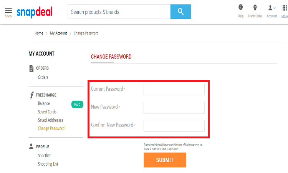Image resolution: width=288 pixels, height=173 pixels.
Task: Open the Shop hamburger menu
Action: click(8, 13)
